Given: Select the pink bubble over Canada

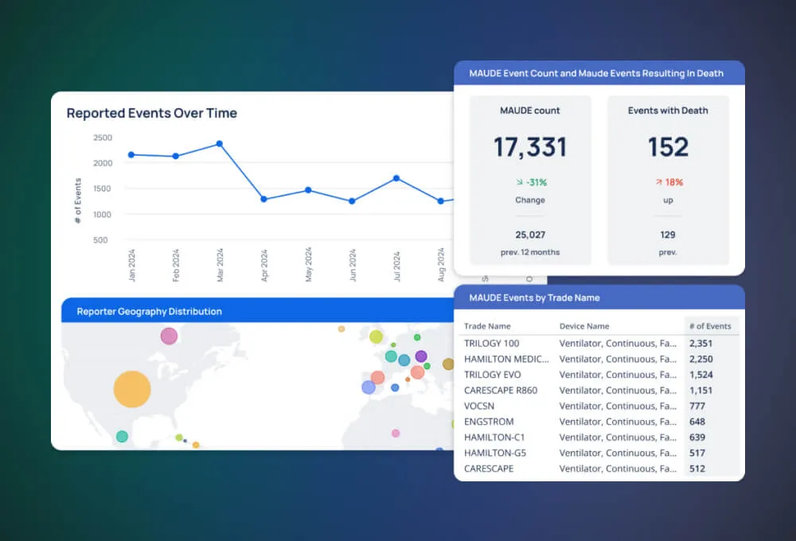Looking at the screenshot, I should click(170, 337).
